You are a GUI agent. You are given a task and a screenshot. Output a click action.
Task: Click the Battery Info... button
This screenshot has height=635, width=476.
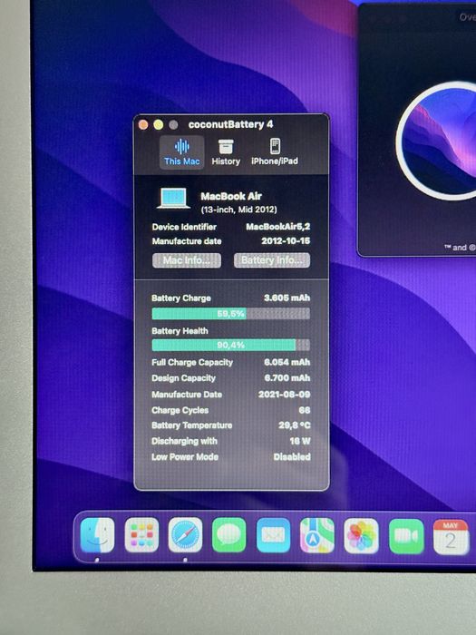[x=272, y=260]
